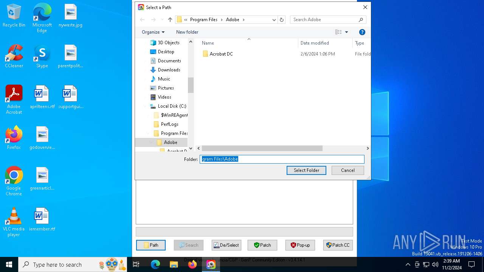This screenshot has height=272, width=484.
Task: Launch Firefox desktop shortcut
Action: (14, 138)
